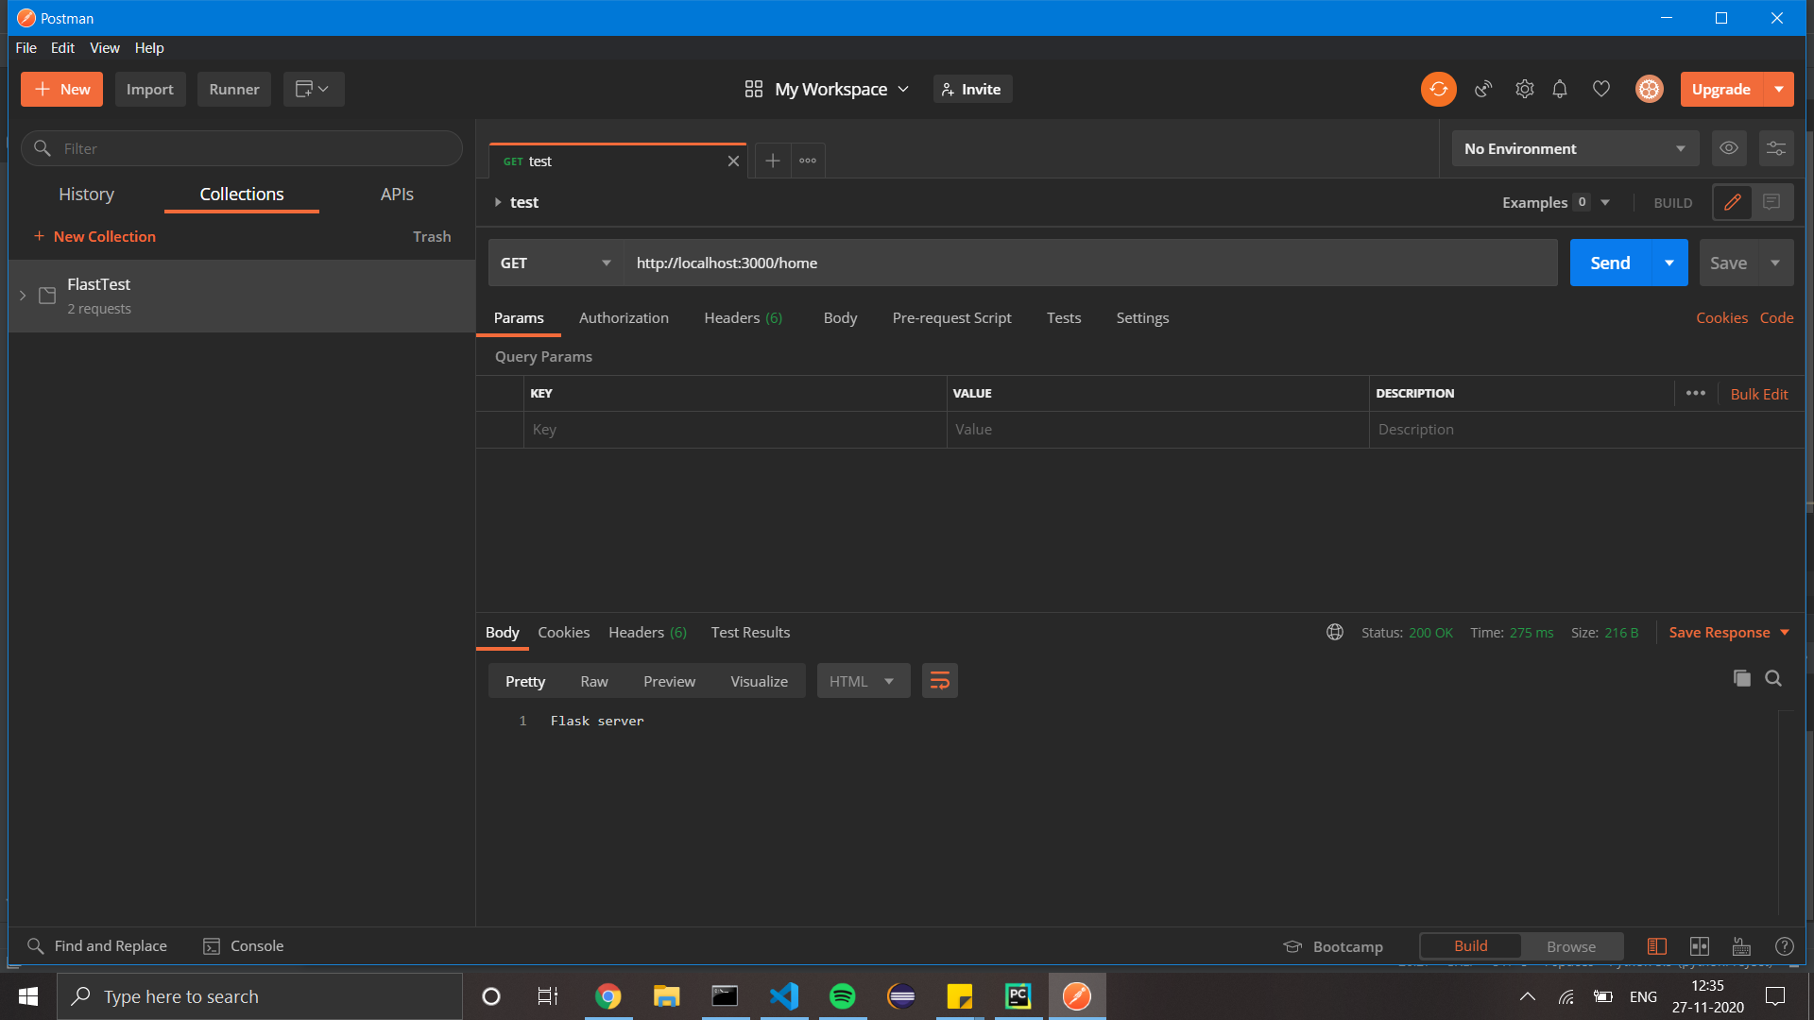Capture requests using the satellite icon
This screenshot has width=1814, height=1020.
coord(1482,89)
